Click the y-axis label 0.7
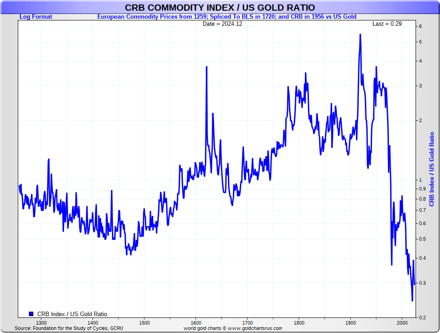 422,210
